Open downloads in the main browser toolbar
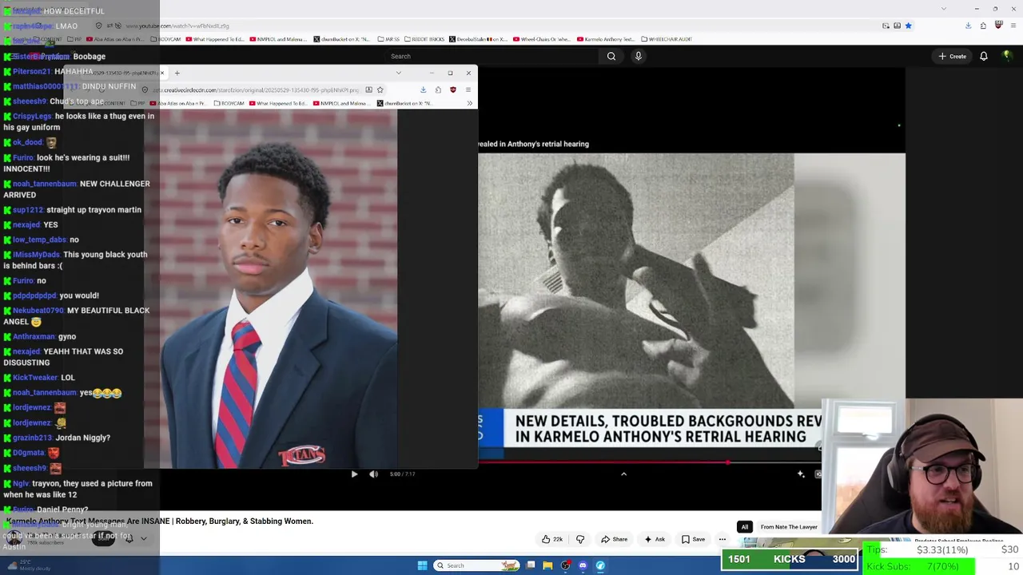 pos(968,26)
